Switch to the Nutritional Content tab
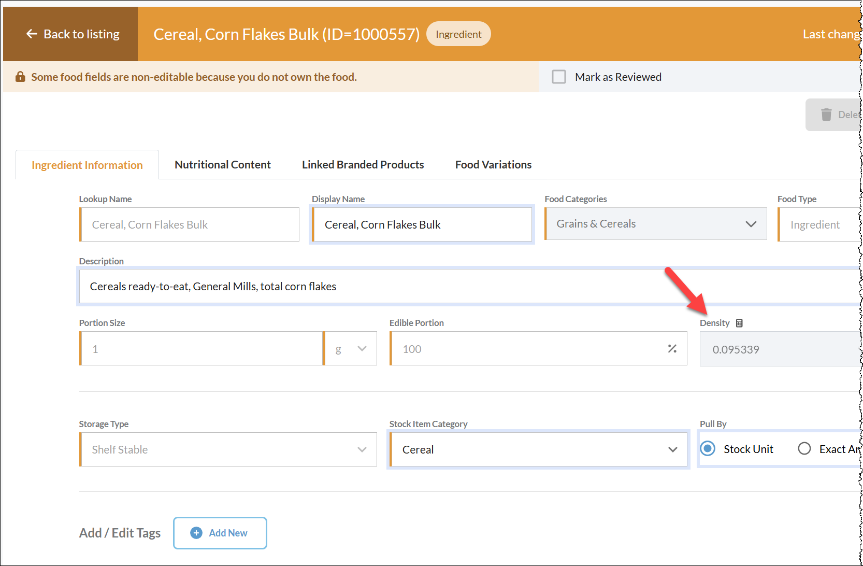Viewport: 863px width, 566px height. (223, 165)
